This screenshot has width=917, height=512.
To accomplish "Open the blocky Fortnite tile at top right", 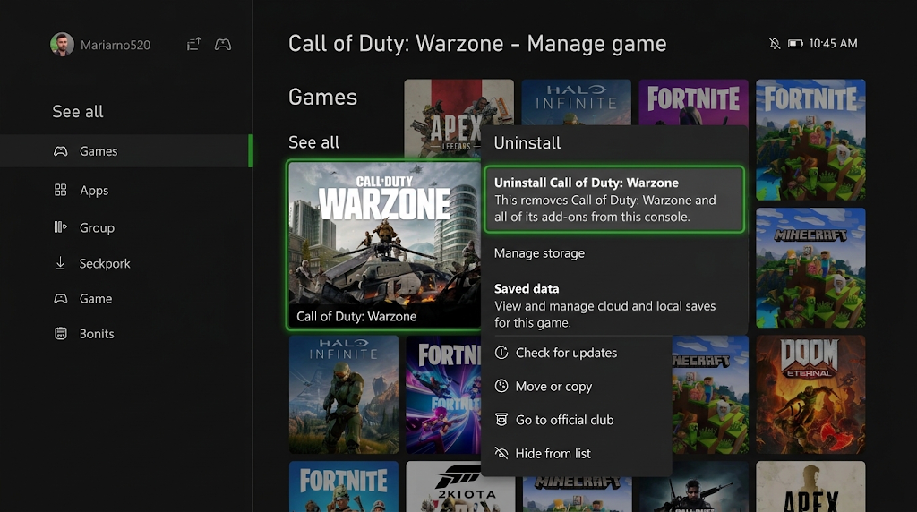I will tap(810, 140).
